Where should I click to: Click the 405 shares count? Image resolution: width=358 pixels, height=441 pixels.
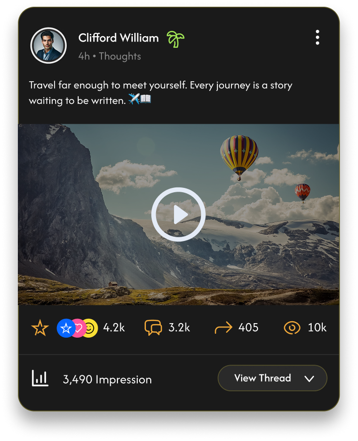click(x=248, y=327)
